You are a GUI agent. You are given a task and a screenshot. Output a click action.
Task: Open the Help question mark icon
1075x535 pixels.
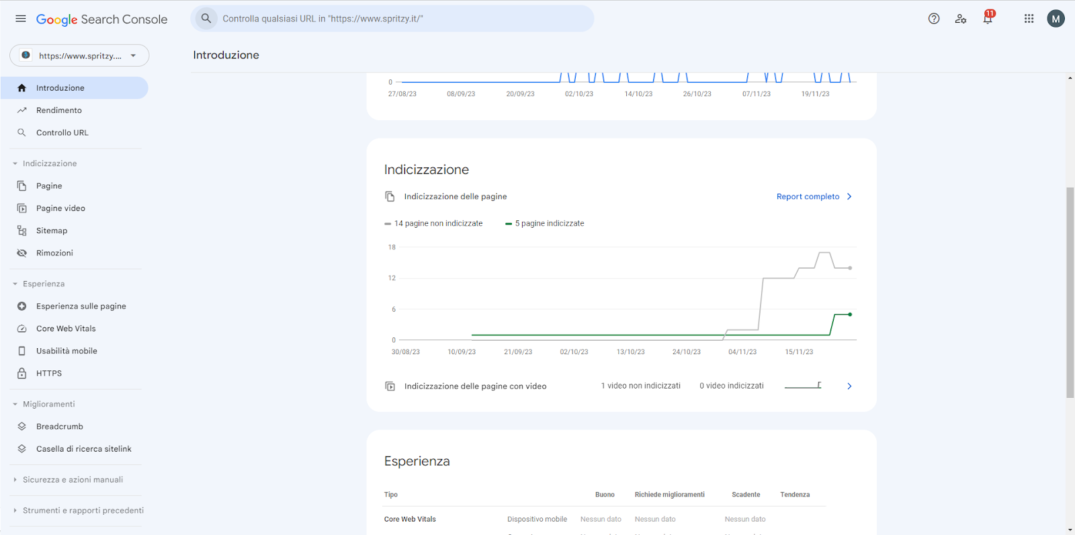(x=934, y=19)
